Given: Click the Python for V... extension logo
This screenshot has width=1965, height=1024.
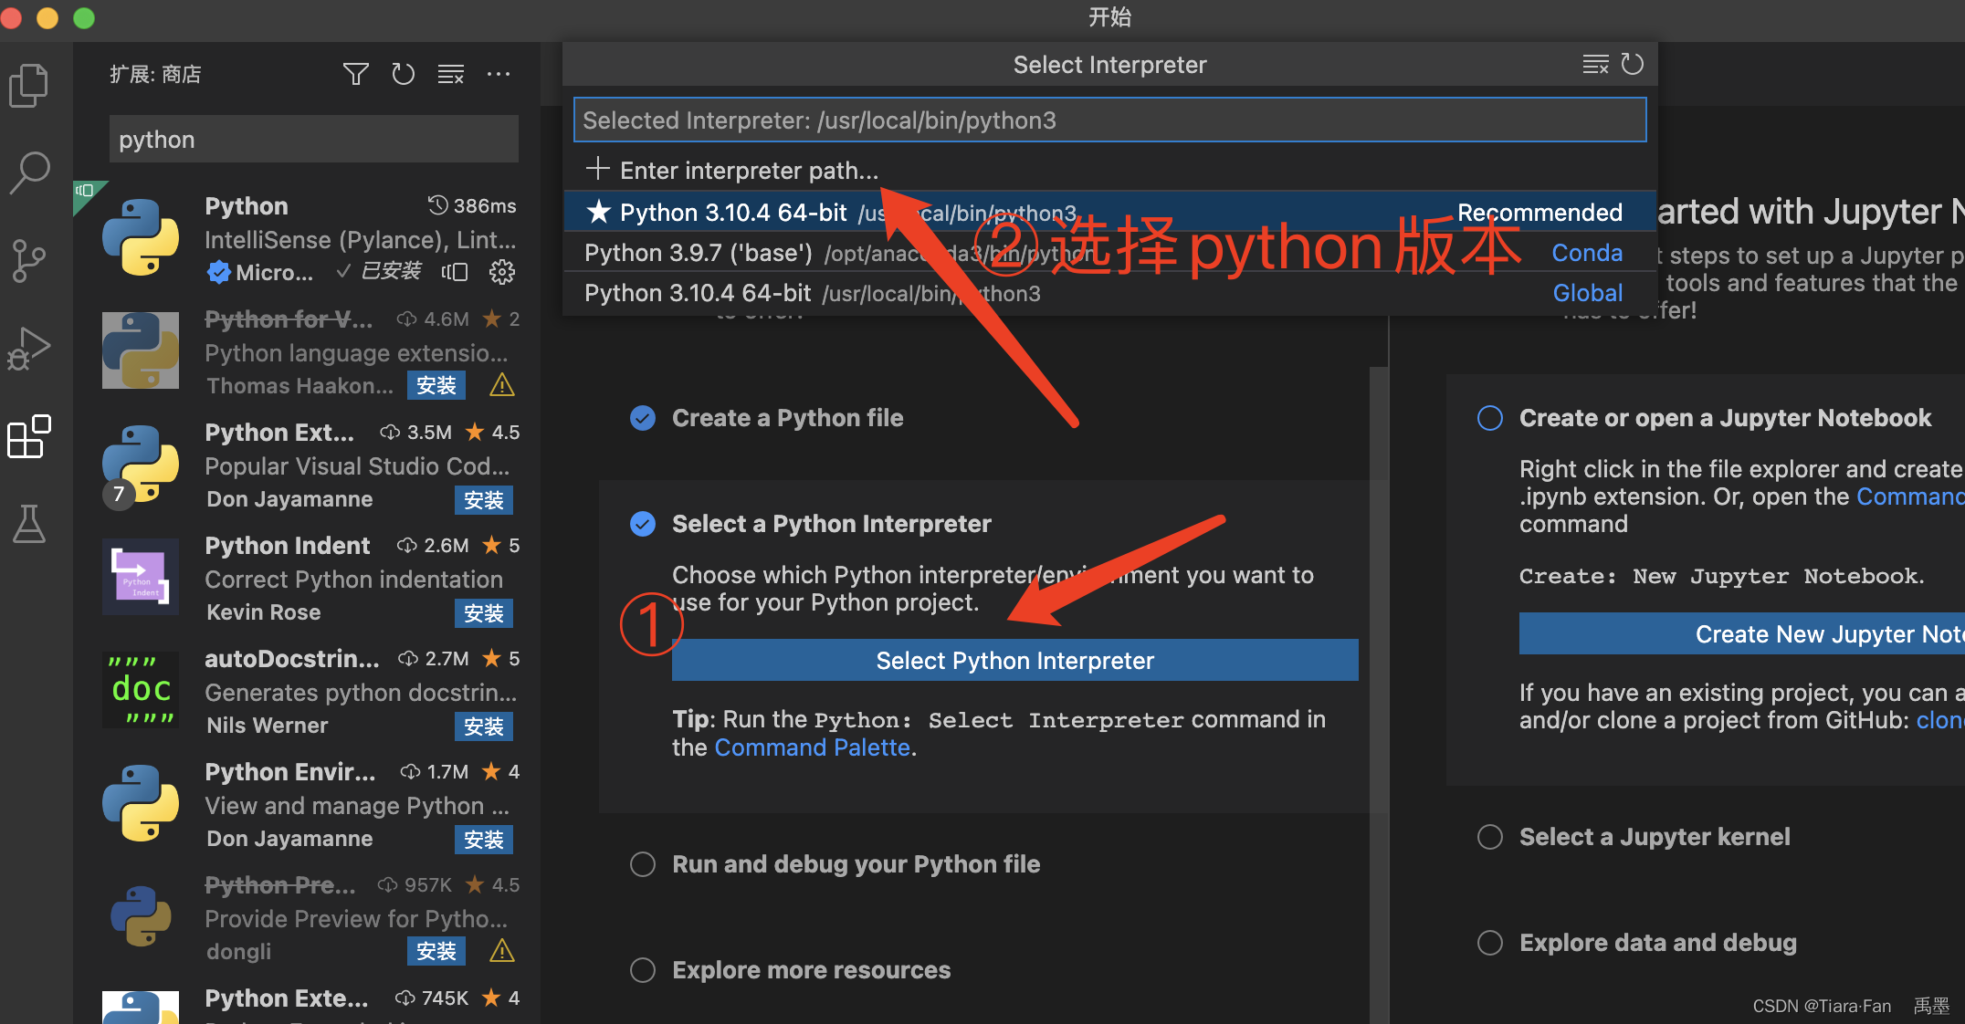Looking at the screenshot, I should coord(141,350).
